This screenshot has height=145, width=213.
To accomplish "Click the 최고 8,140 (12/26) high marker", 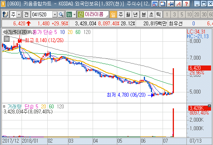I will click(x=44, y=40).
